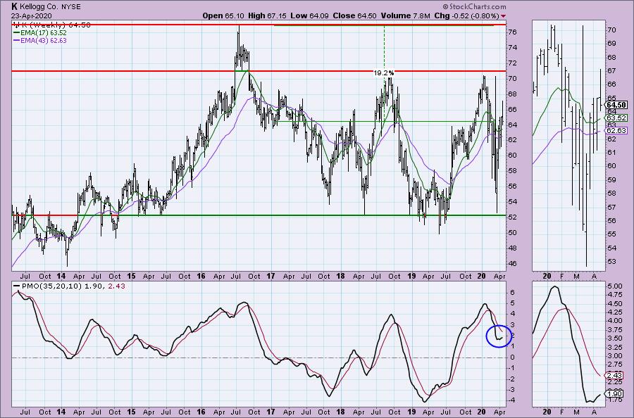The image size is (634, 418).
Task: Click the red down-arrow change indicator
Action: [503, 16]
